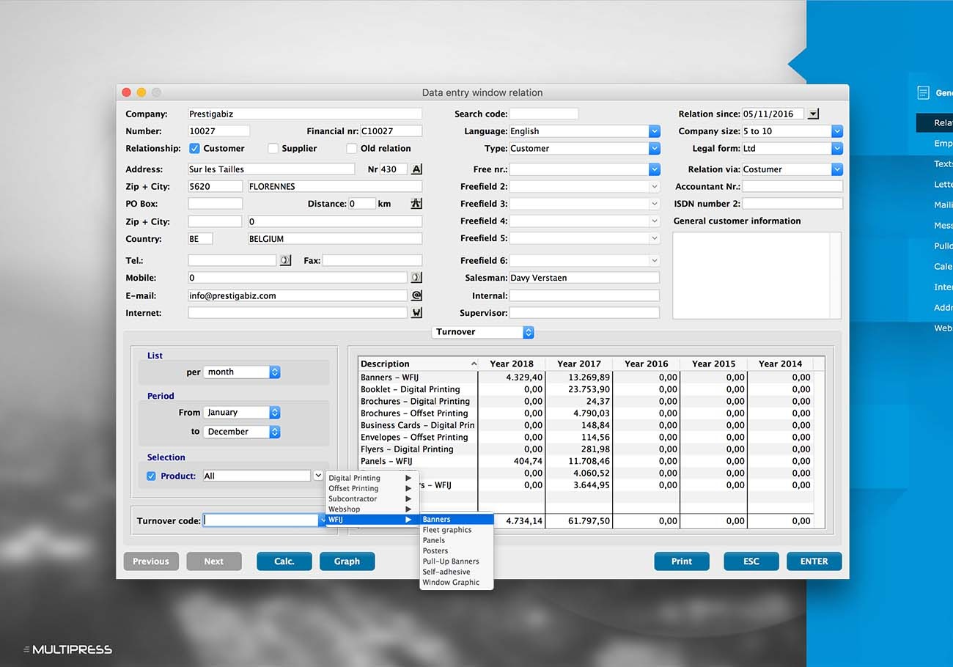Sort table by Description column header

pos(418,364)
